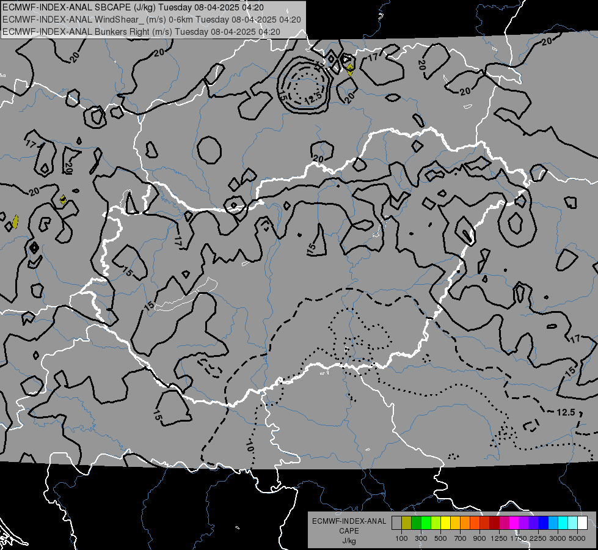Click the legend value 300
The height and width of the screenshot is (550, 598).
click(x=421, y=538)
